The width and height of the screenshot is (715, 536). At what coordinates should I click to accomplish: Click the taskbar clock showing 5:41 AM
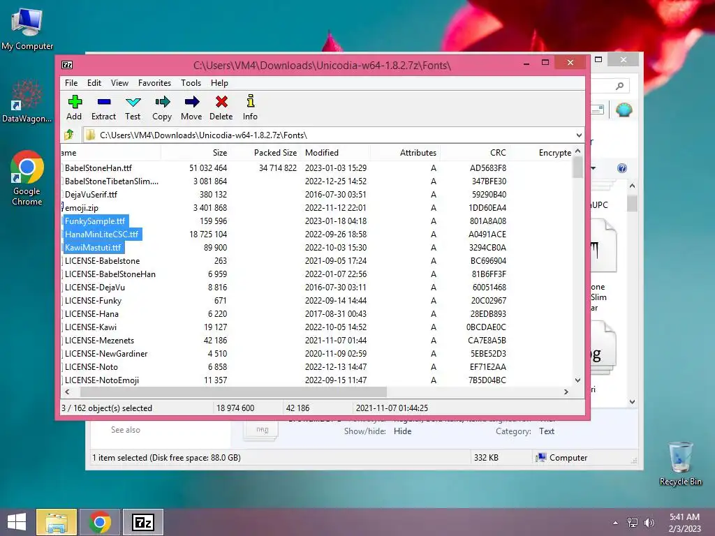point(684,522)
